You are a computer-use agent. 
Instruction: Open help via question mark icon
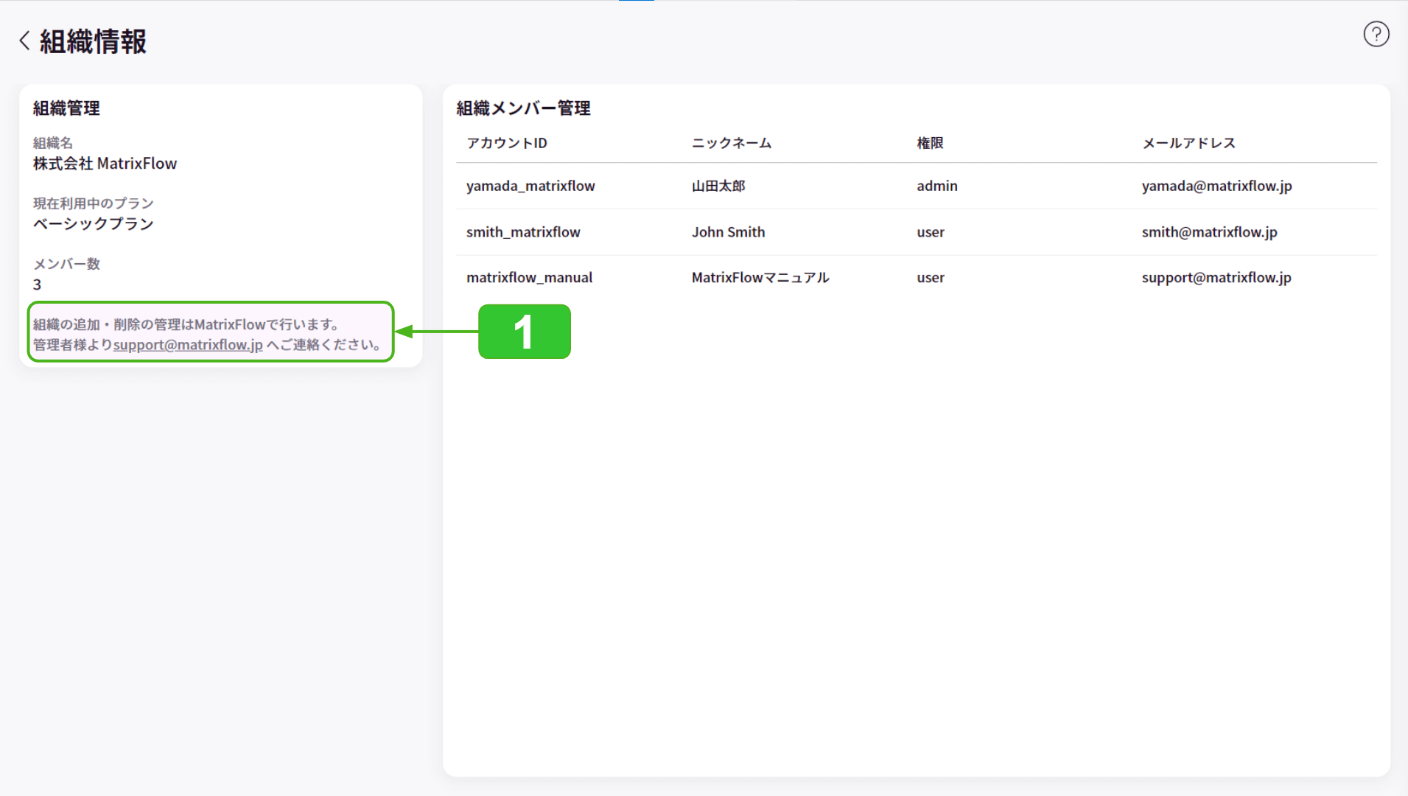coord(1376,34)
